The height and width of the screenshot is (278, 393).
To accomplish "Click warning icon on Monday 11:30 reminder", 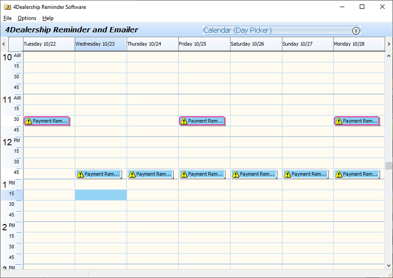I will pyautogui.click(x=338, y=121).
